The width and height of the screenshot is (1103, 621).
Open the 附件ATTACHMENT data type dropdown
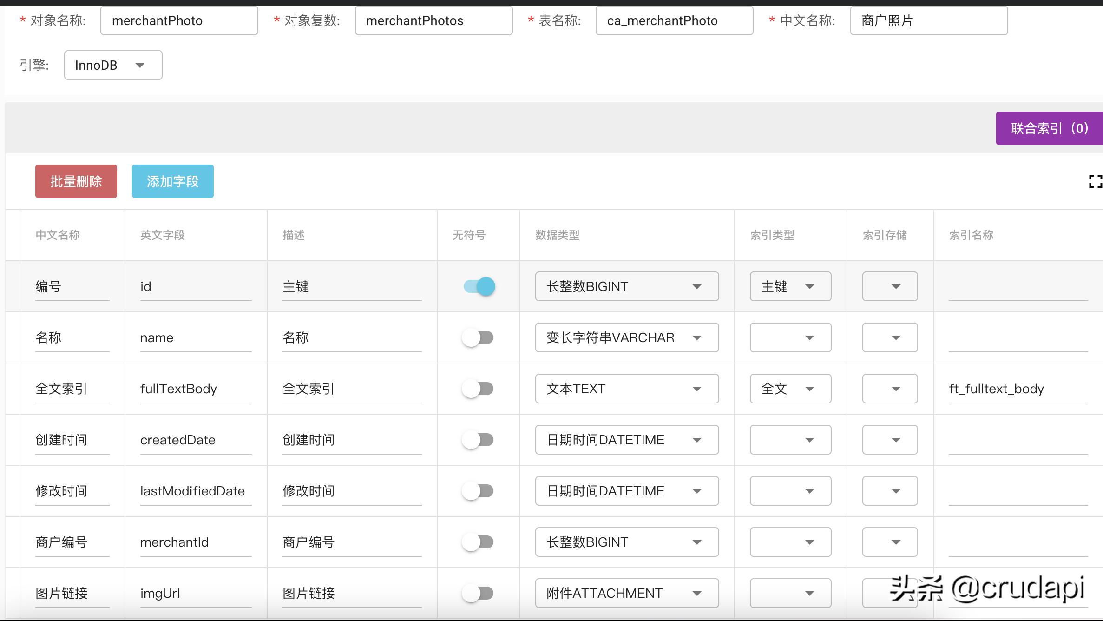(626, 593)
